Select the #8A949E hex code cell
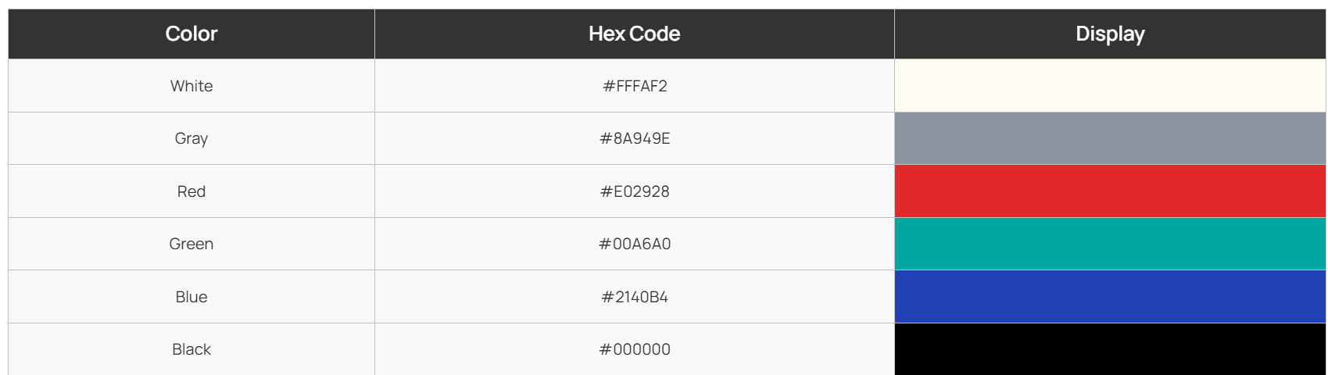The width and height of the screenshot is (1328, 375). pyautogui.click(x=635, y=138)
